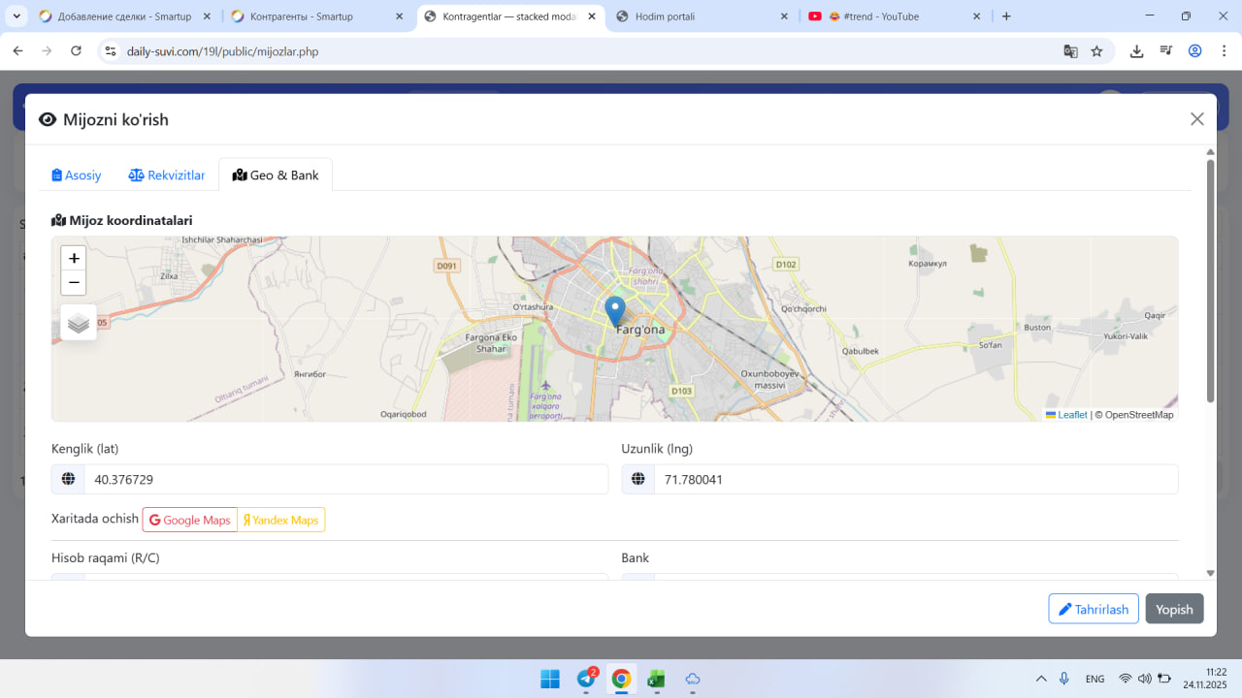Image resolution: width=1242 pixels, height=698 pixels.
Task: Zoom out on the map
Action: click(74, 283)
